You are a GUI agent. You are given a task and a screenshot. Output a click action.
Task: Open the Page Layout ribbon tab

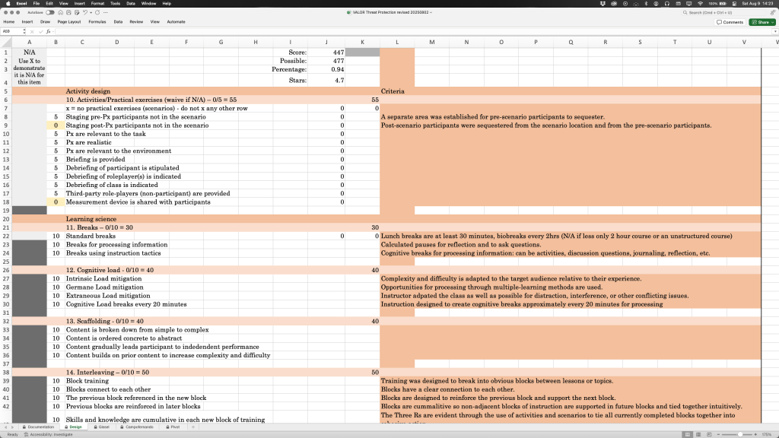point(69,22)
